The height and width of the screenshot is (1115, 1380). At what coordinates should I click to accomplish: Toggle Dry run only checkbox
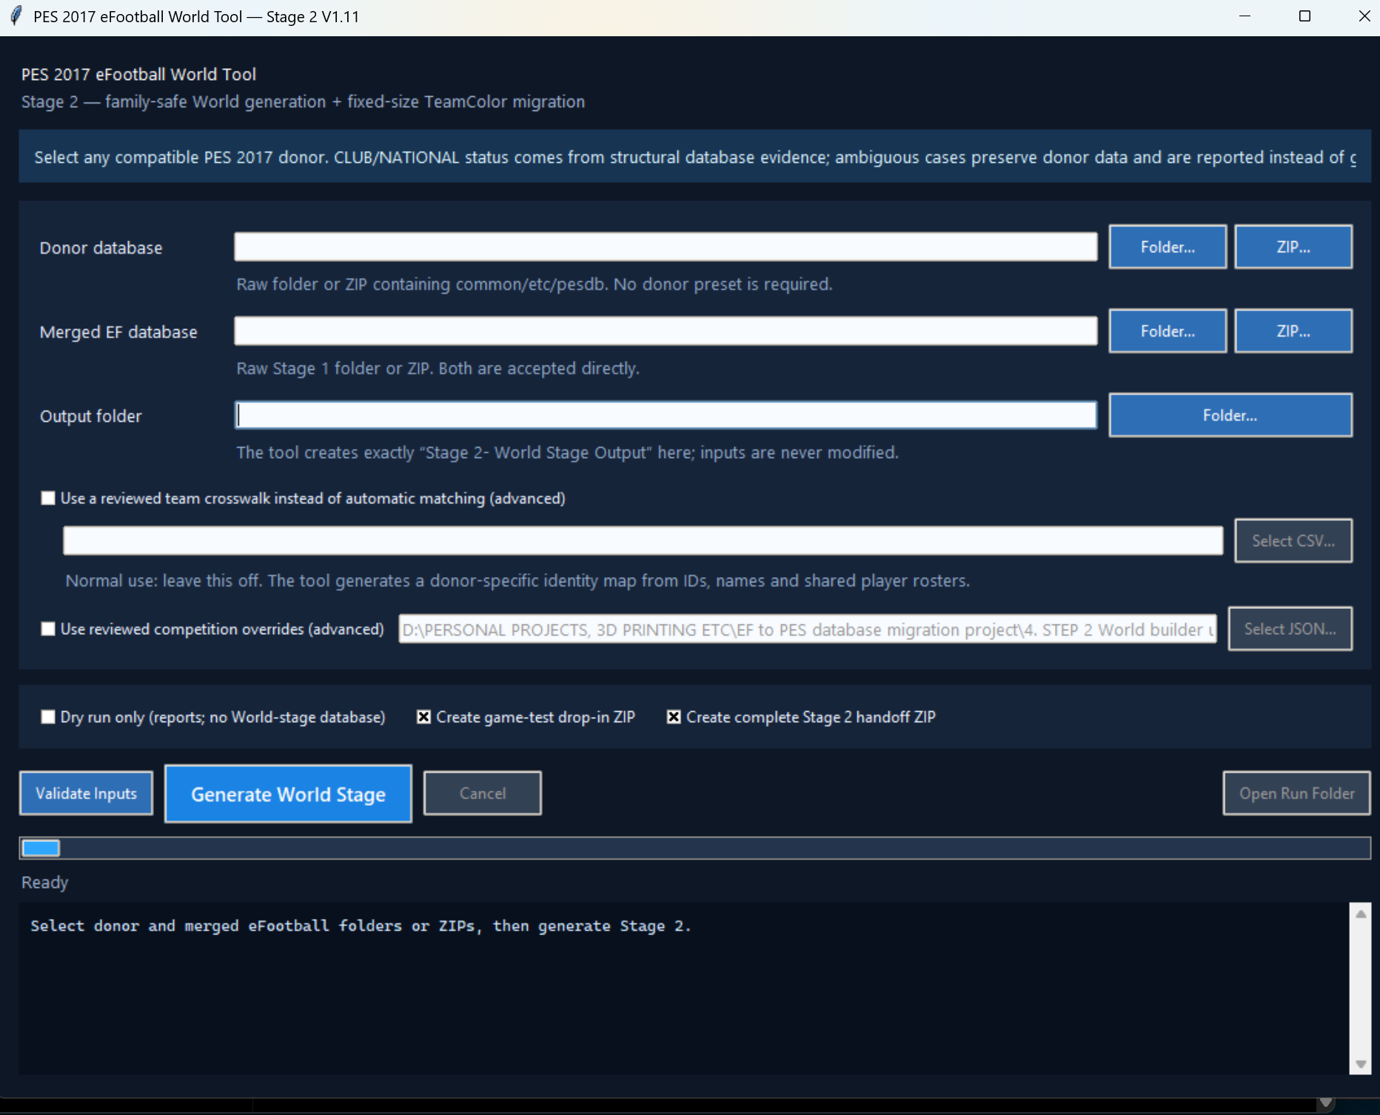pos(48,717)
